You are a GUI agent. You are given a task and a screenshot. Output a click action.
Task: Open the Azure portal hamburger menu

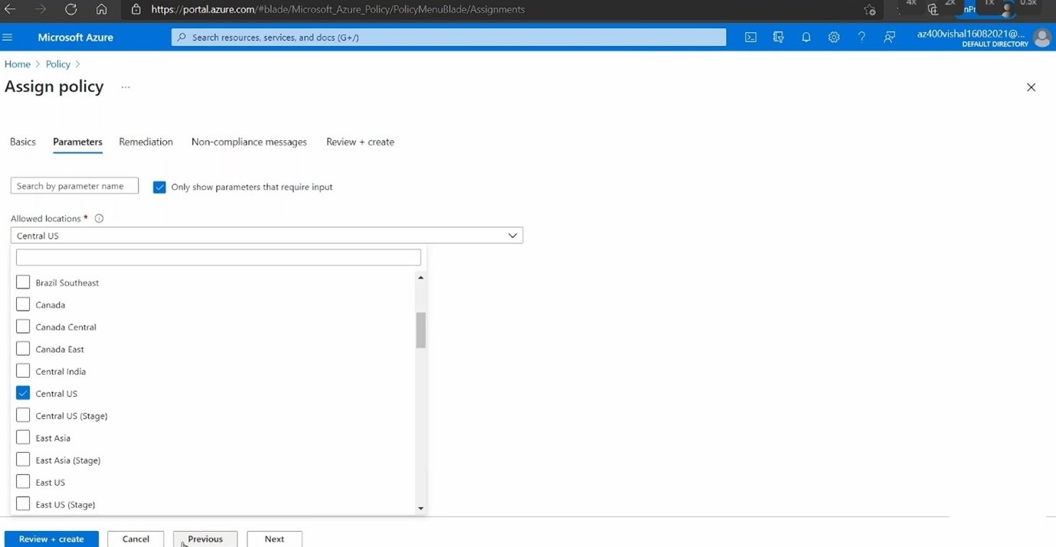click(8, 37)
